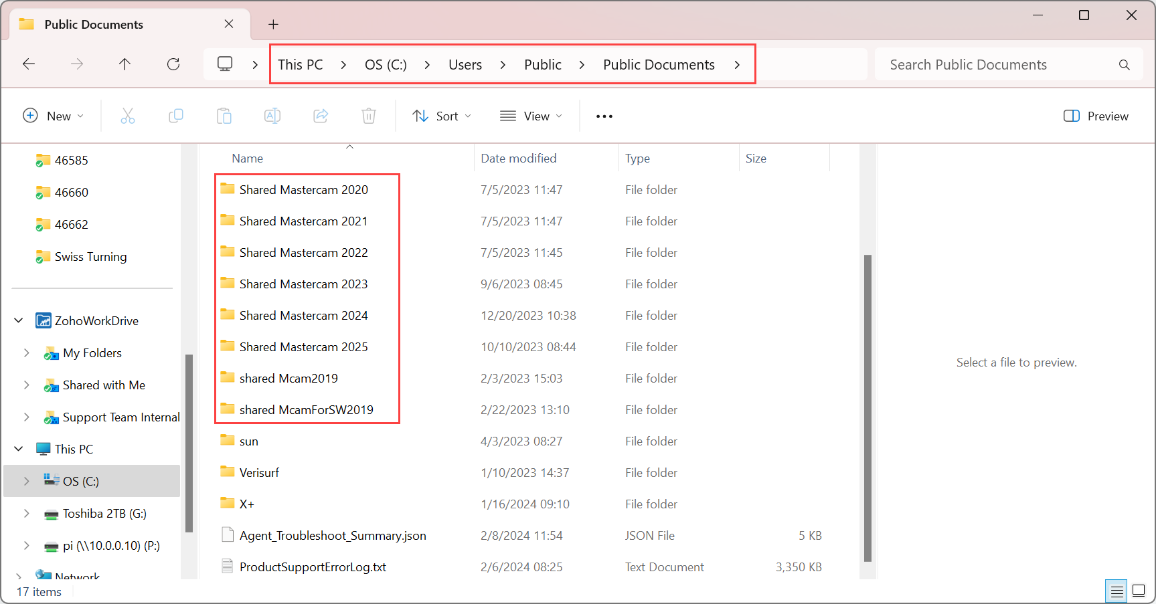
Task: Click the Cut scissors icon
Action: coord(128,116)
